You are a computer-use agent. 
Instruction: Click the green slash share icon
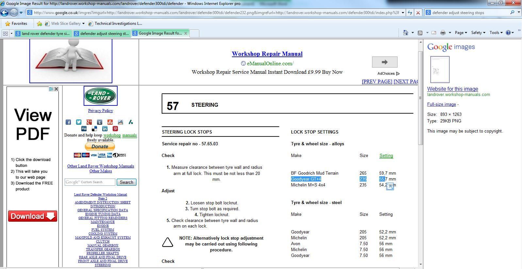(131, 122)
